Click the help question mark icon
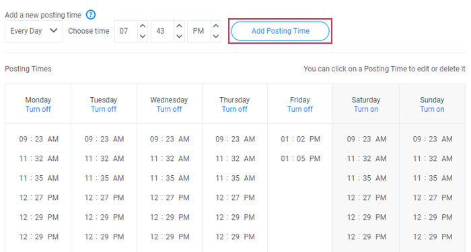 pyautogui.click(x=91, y=15)
